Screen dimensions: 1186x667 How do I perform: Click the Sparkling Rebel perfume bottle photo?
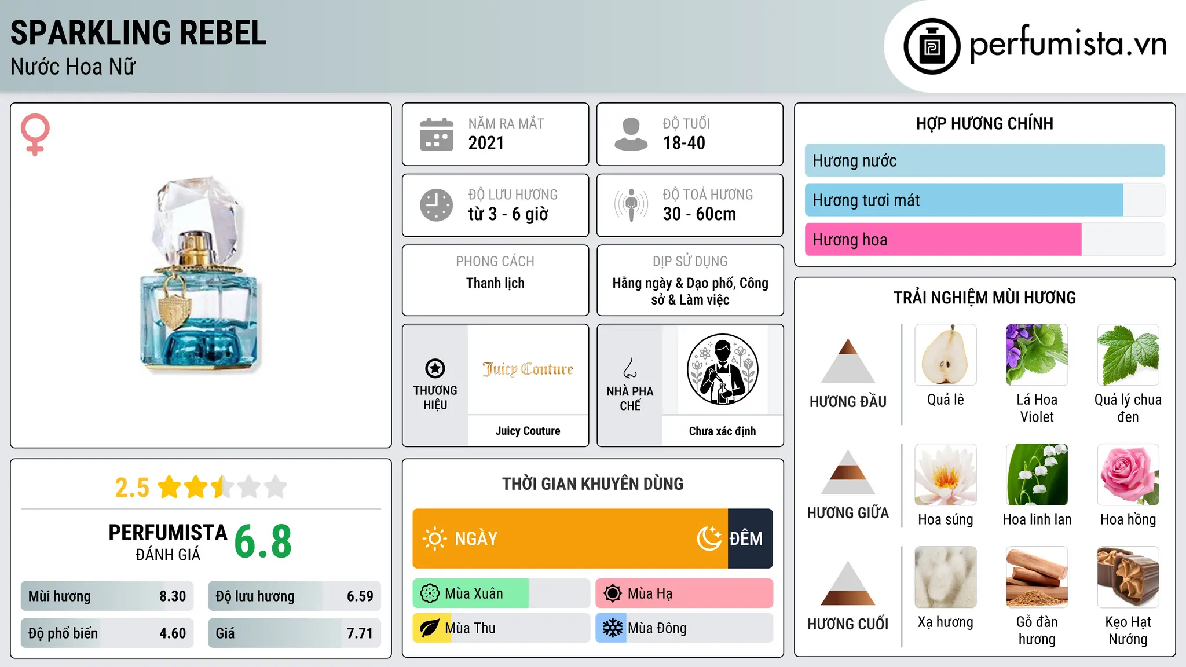pos(199,274)
